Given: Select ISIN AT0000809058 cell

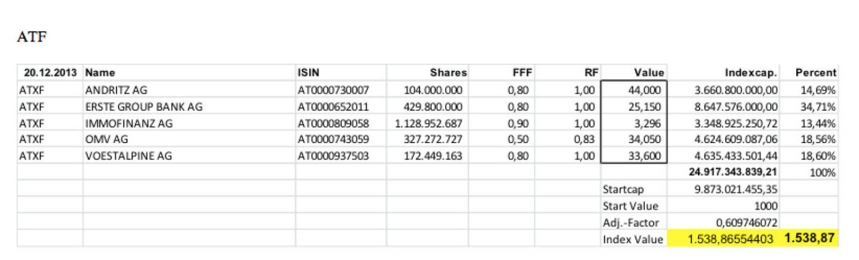Looking at the screenshot, I should click(x=341, y=123).
